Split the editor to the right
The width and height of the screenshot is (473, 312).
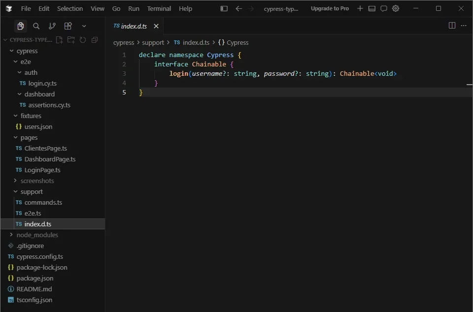452,26
